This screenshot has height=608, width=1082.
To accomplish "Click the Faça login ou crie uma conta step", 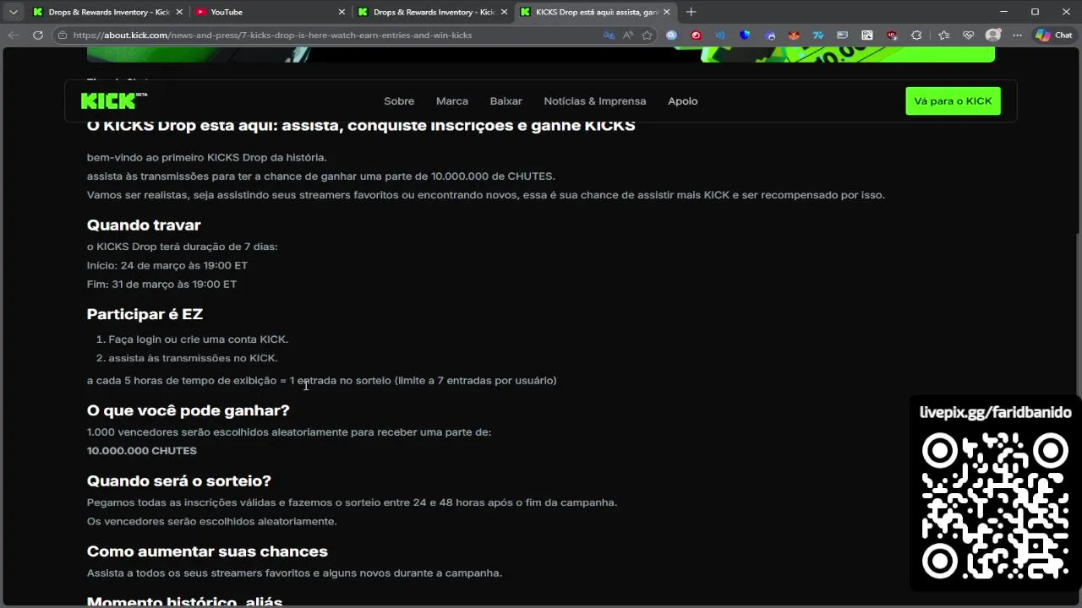I will coord(198,339).
